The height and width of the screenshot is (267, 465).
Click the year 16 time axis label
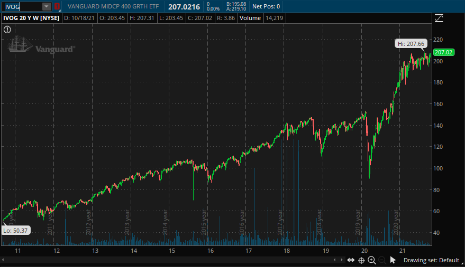(x=211, y=251)
